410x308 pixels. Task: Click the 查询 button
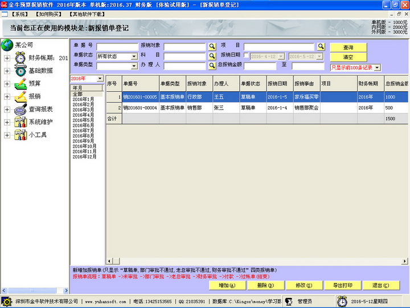[x=348, y=47]
